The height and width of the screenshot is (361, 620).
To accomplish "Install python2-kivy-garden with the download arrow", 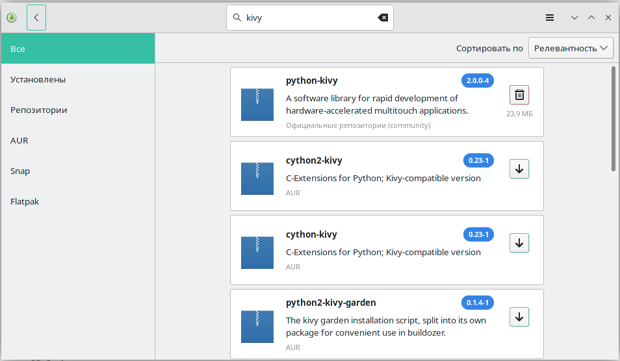I will [x=519, y=317].
